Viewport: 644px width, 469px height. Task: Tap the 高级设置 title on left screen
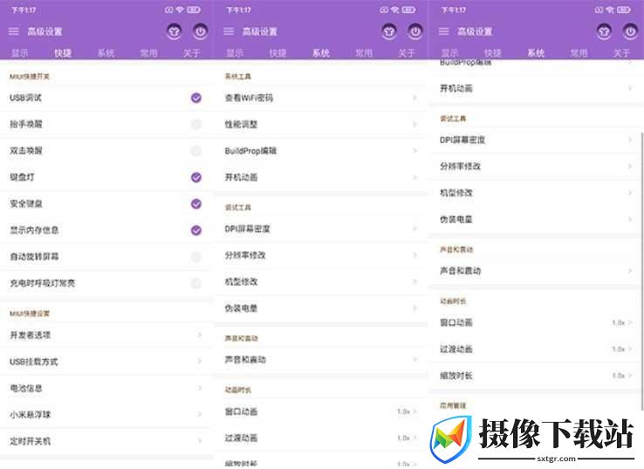(45, 31)
